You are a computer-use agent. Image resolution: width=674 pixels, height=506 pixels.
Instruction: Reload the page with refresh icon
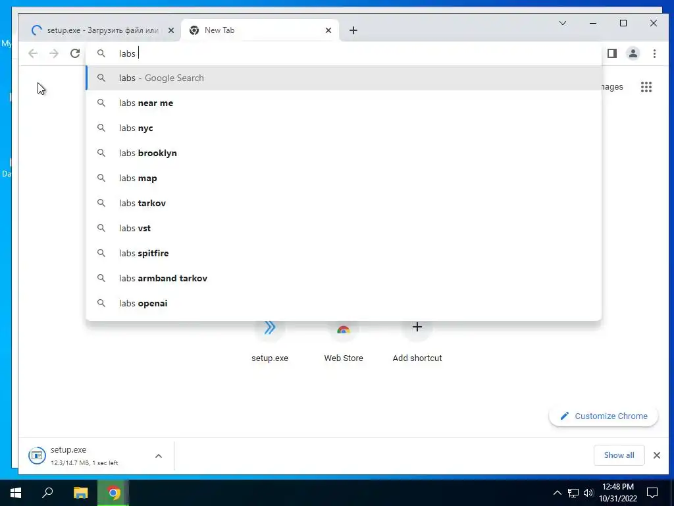tap(75, 53)
